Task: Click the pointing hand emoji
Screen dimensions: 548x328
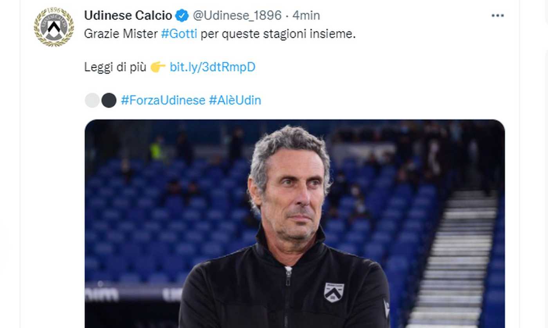Action: click(158, 67)
